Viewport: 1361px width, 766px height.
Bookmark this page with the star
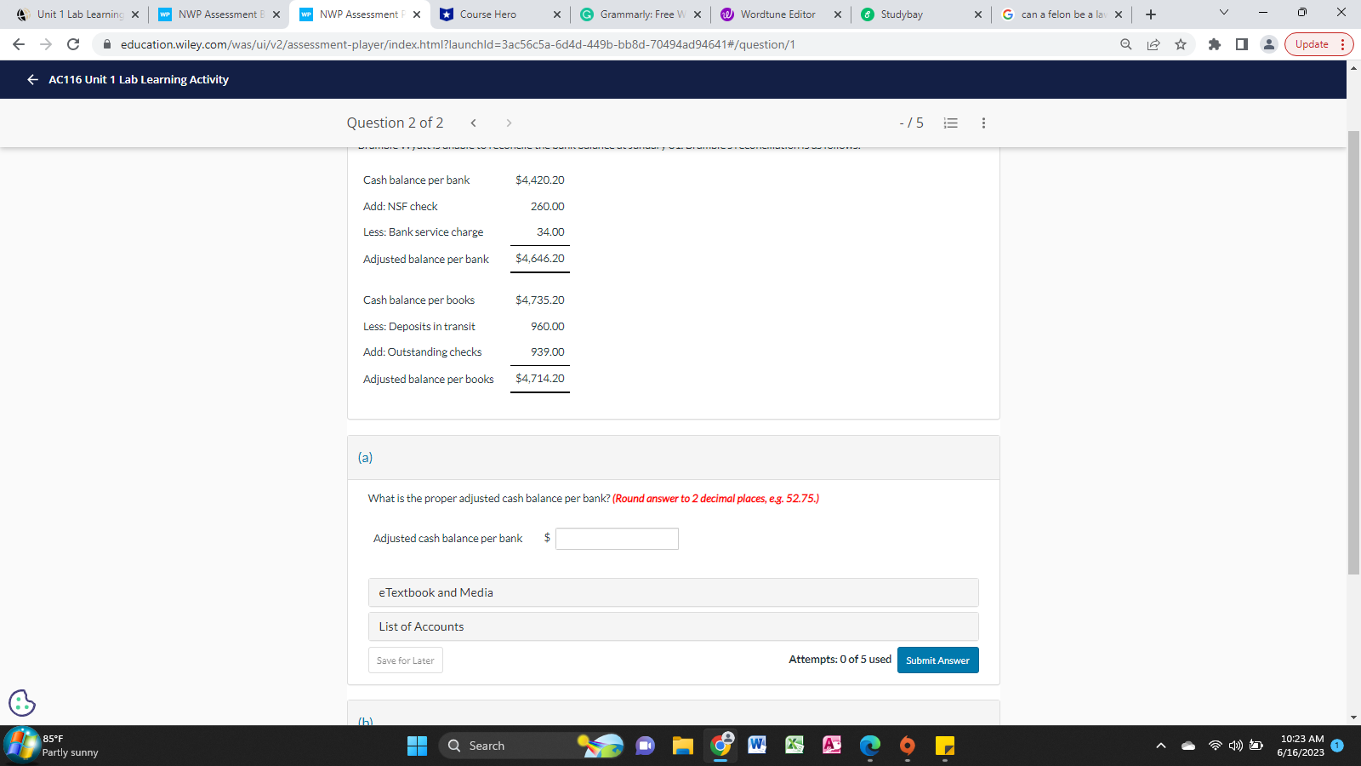pyautogui.click(x=1181, y=44)
